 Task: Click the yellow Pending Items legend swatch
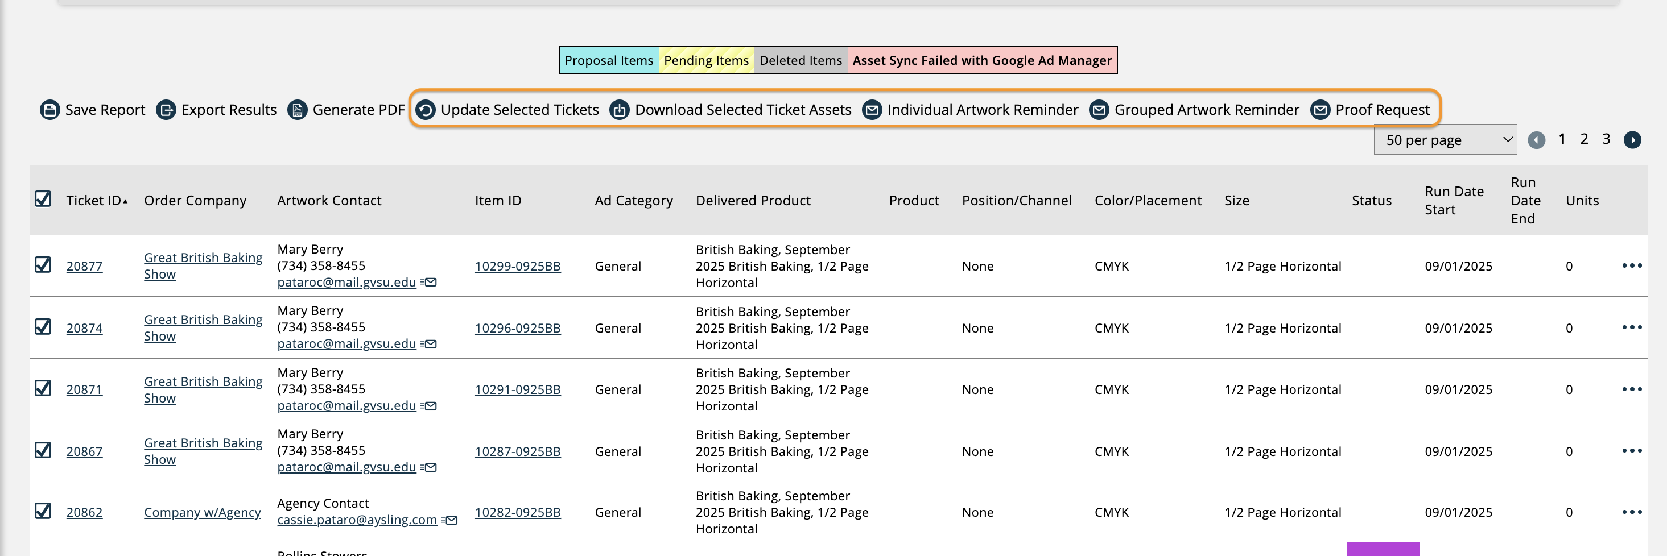(705, 60)
